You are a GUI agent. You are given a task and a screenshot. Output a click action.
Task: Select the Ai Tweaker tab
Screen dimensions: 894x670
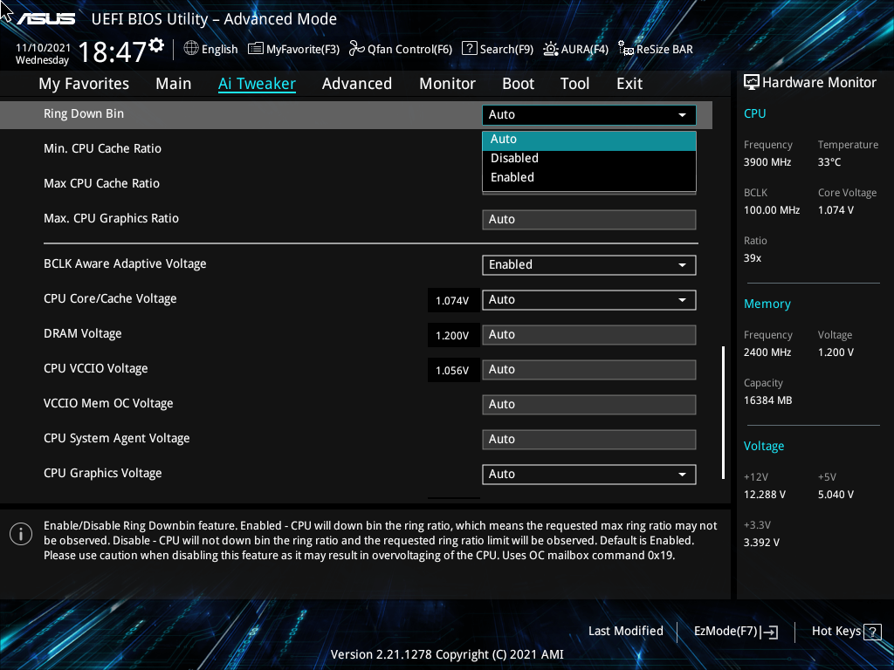[257, 84]
